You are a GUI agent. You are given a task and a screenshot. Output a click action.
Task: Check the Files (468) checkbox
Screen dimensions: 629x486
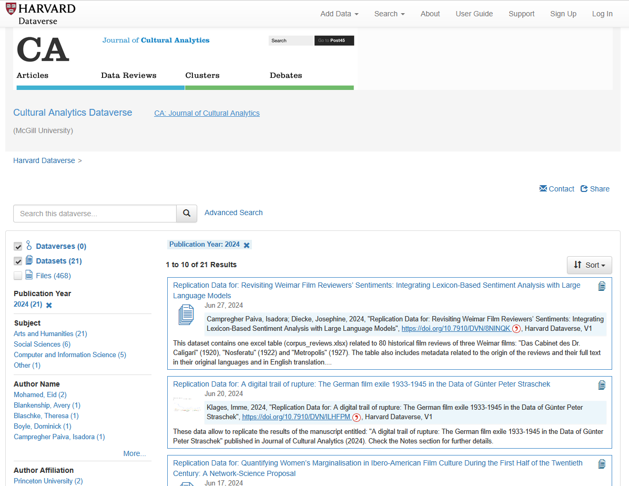18,276
